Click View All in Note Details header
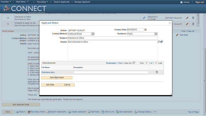Viewport: 206px width, 116px height. click(191, 31)
